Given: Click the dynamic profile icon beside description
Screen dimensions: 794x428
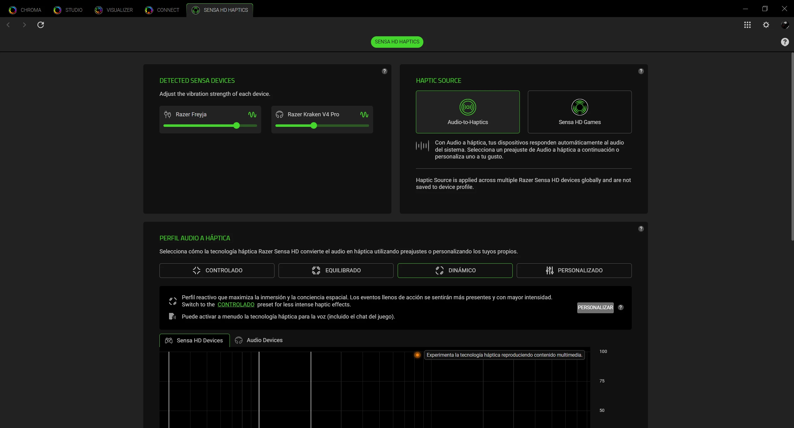Looking at the screenshot, I should (x=173, y=301).
